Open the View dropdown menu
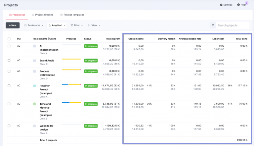The width and height of the screenshot is (254, 146). (94, 25)
